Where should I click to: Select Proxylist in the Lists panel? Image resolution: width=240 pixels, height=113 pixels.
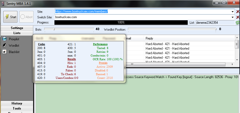click(x=14, y=39)
